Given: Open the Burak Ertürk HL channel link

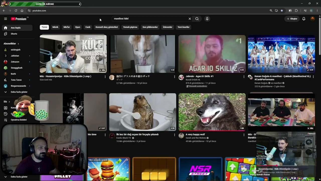Looking at the screenshot, I should point(193,80).
